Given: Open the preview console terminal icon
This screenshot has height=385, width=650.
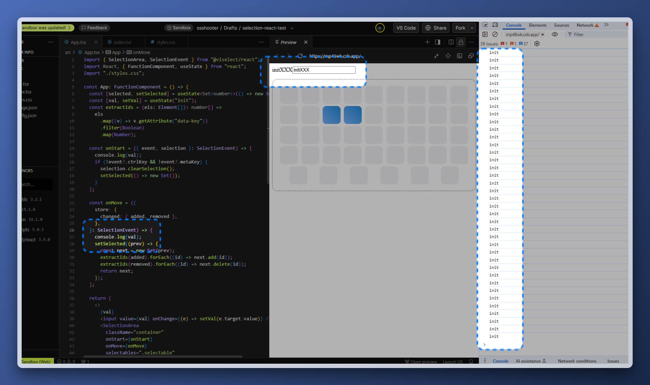Looking at the screenshot, I should (459, 56).
